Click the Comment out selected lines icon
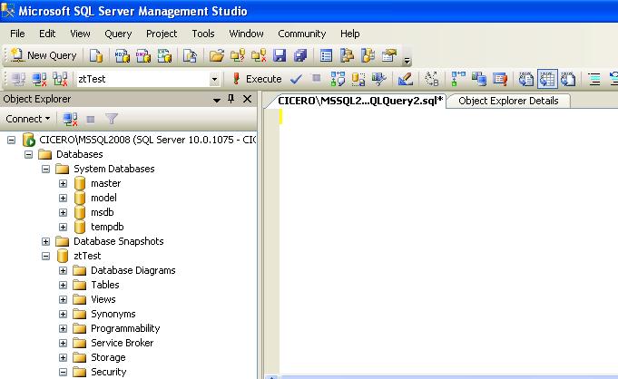Screen dimensions: 618x379 point(594,79)
